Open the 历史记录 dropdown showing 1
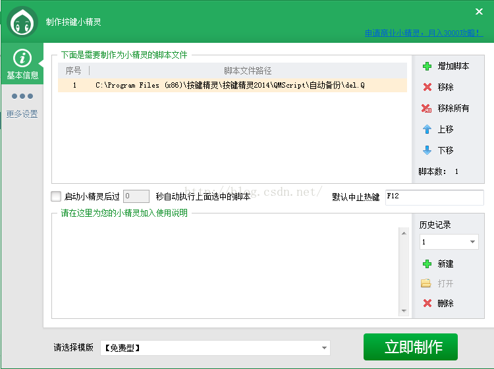The width and height of the screenshot is (494, 369). tap(449, 242)
